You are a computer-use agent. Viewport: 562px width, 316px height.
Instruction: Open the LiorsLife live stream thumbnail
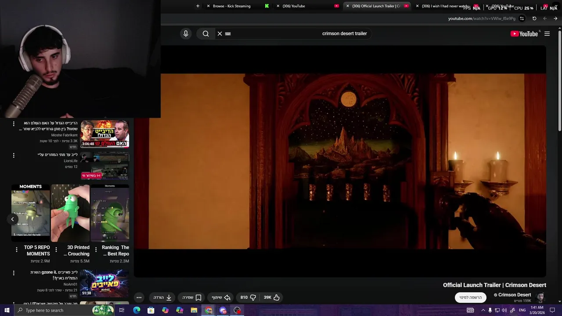click(104, 165)
